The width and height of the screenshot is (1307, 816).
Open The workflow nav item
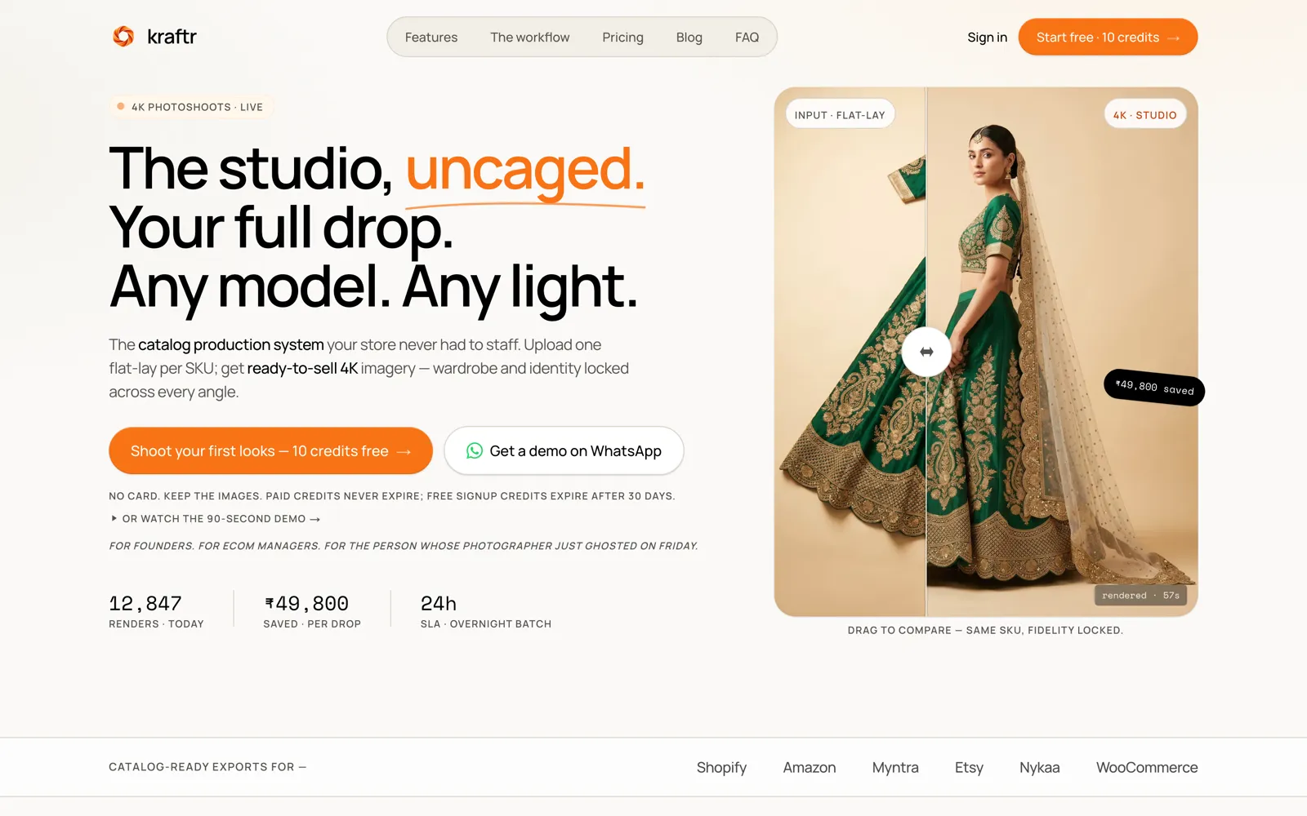coord(530,38)
